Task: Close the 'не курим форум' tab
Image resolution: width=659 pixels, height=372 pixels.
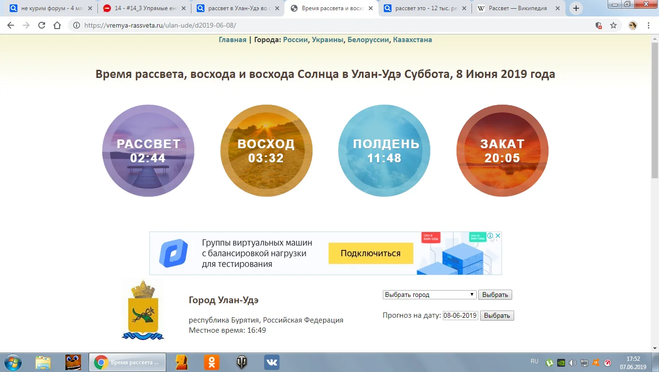Action: pos(91,8)
